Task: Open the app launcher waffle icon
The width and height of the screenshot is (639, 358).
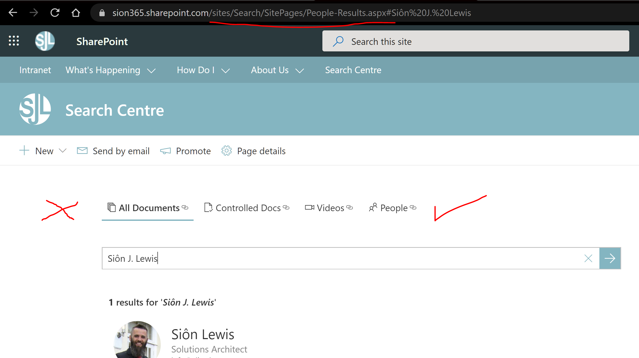Action: [x=14, y=41]
